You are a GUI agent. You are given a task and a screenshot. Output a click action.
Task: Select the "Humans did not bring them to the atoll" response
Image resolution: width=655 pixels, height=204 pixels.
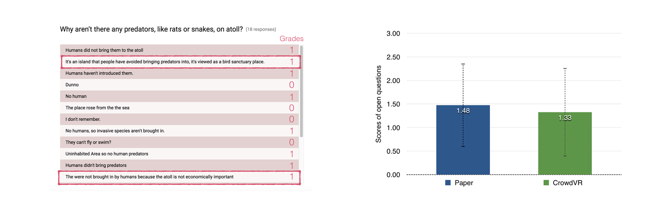104,50
